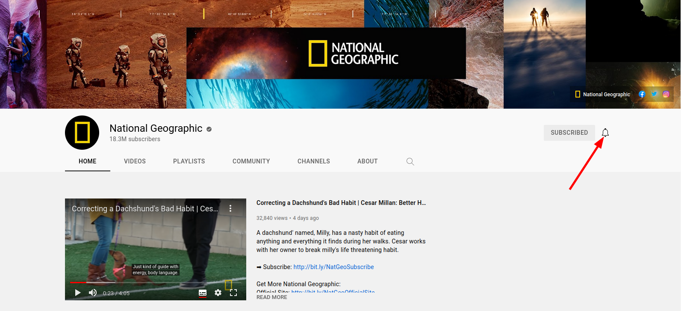Viewport: 681px width, 311px height.
Task: Open the video settings gear
Action: click(x=218, y=293)
